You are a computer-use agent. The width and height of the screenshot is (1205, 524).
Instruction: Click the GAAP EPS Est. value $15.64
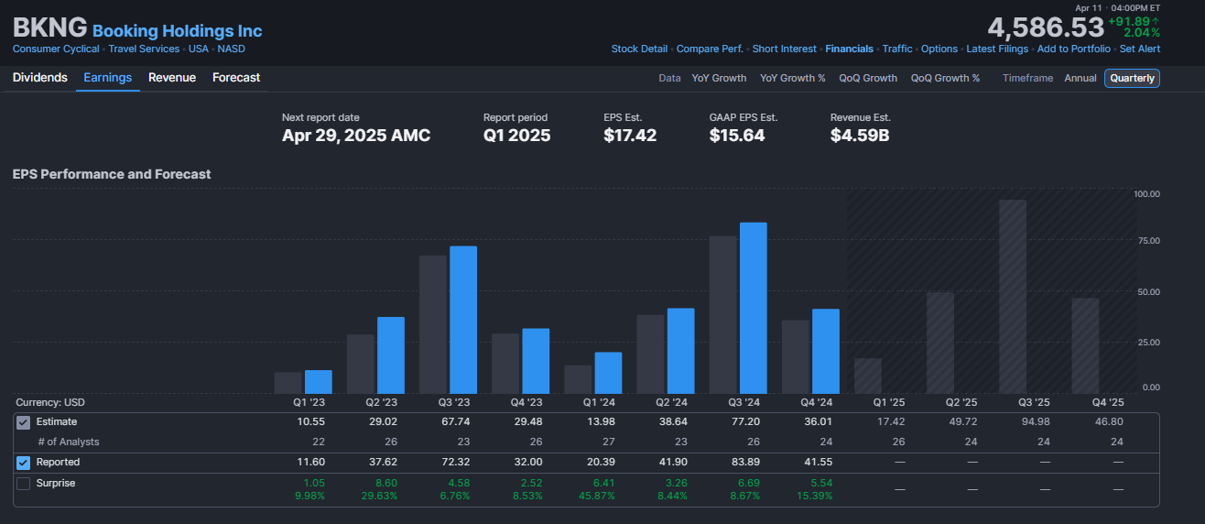coord(737,136)
